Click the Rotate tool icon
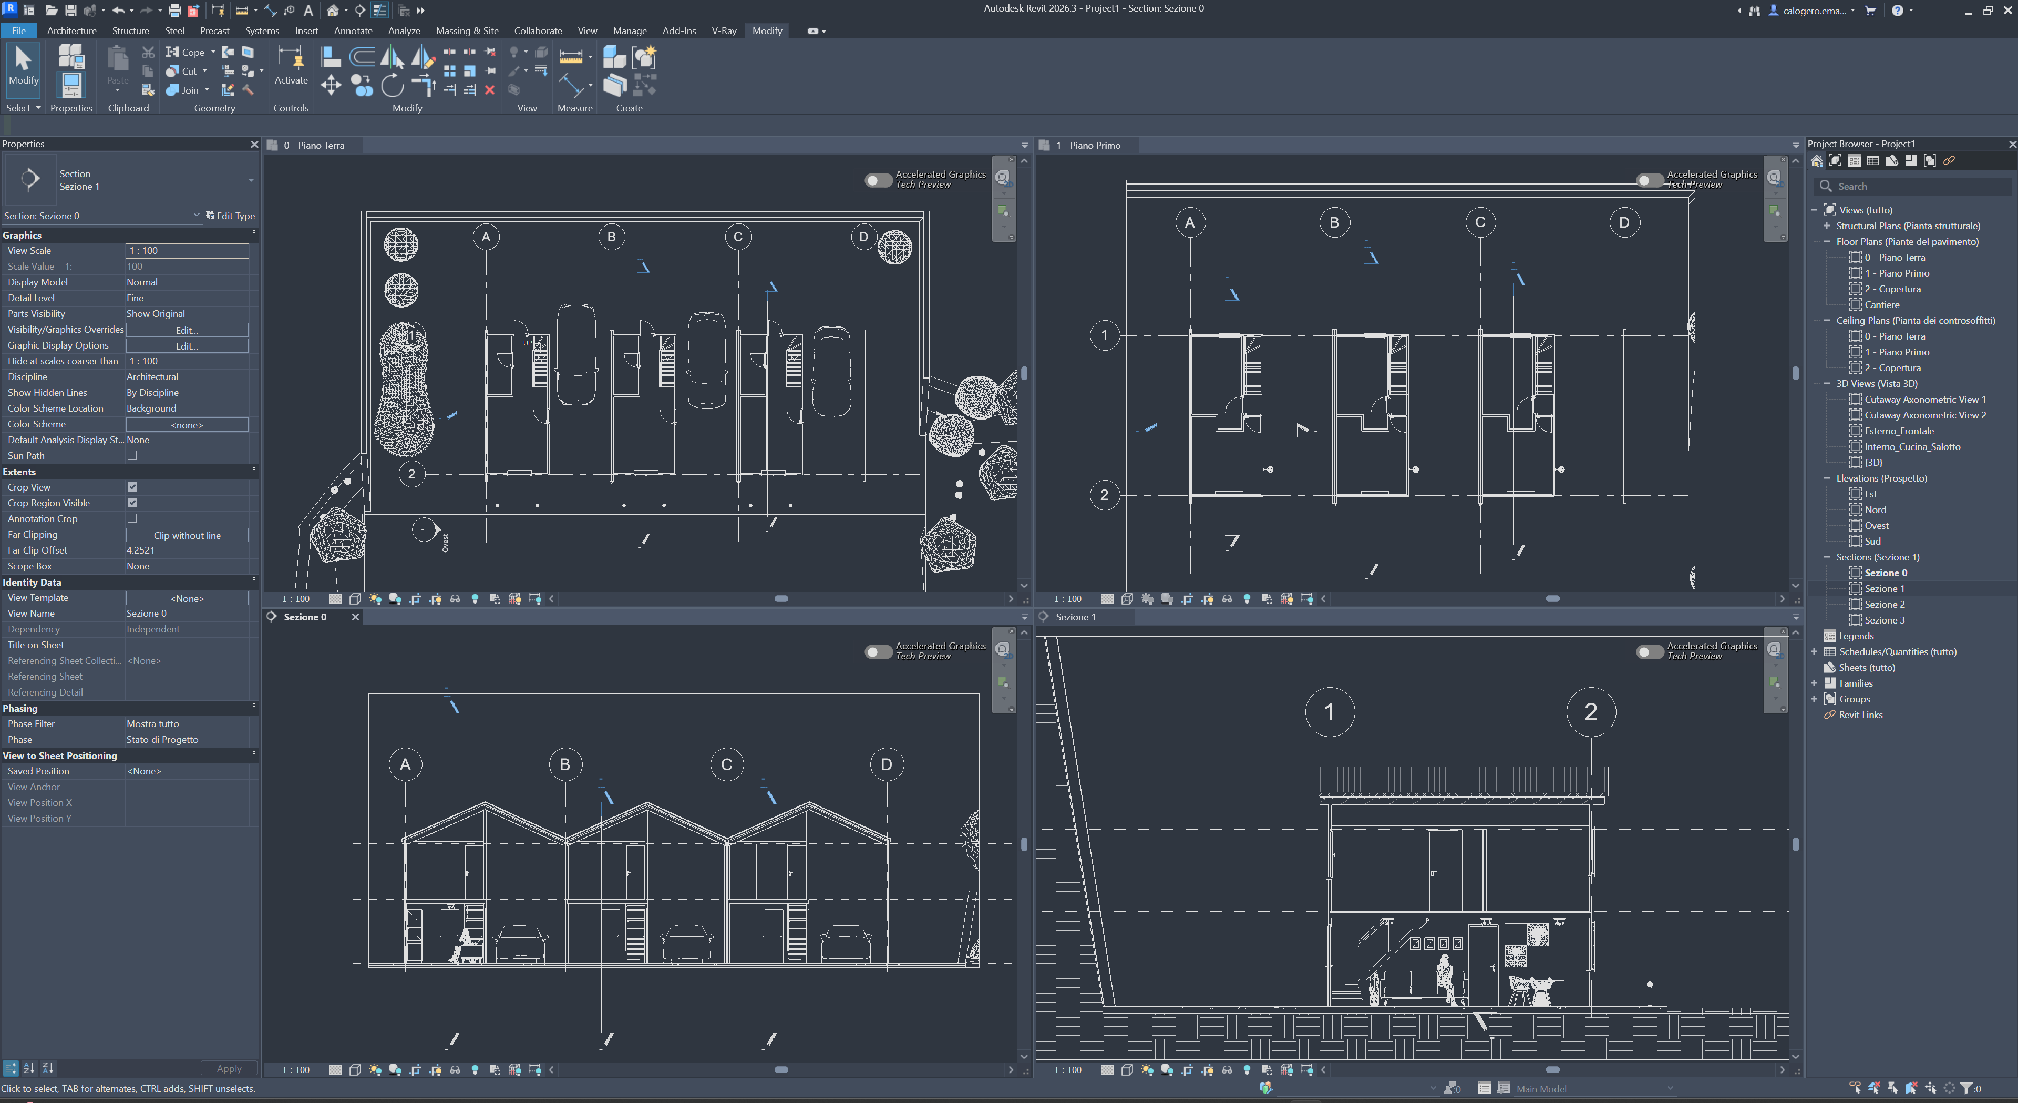 392,85
